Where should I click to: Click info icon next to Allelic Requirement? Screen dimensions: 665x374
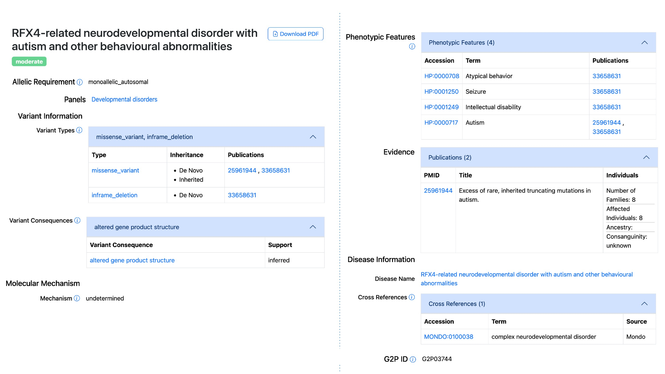[x=80, y=82]
